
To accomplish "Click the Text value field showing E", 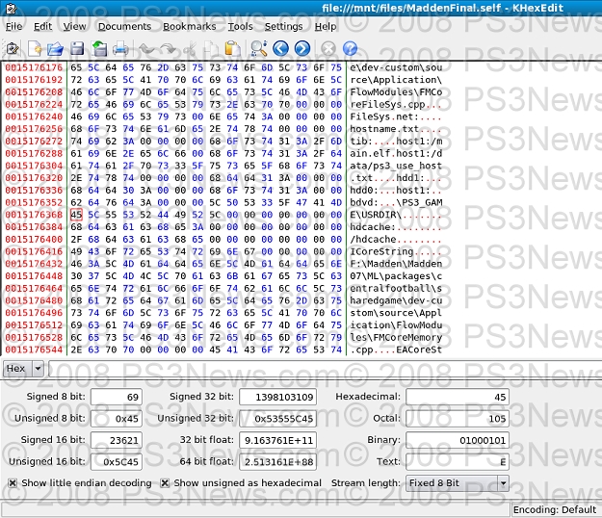I will (458, 461).
